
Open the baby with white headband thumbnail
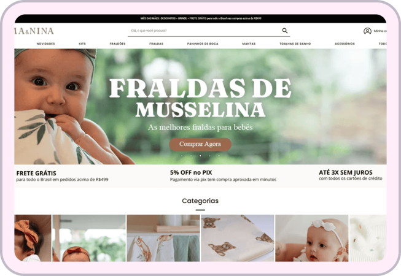pos(312,238)
